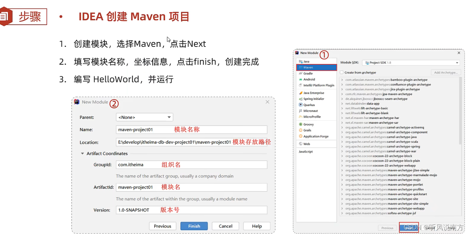Click Add Archetype... button
469x234 pixels.
tap(446, 72)
